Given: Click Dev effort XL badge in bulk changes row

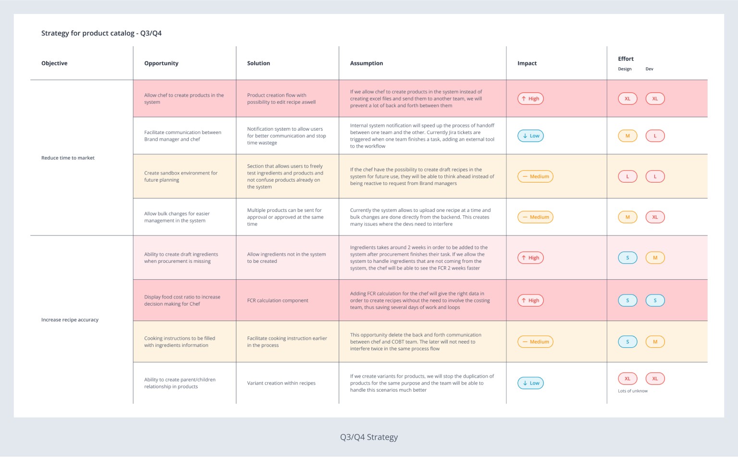Looking at the screenshot, I should [655, 217].
